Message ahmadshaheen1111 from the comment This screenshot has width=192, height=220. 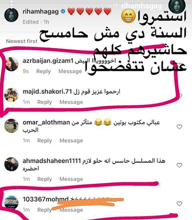point(71,179)
